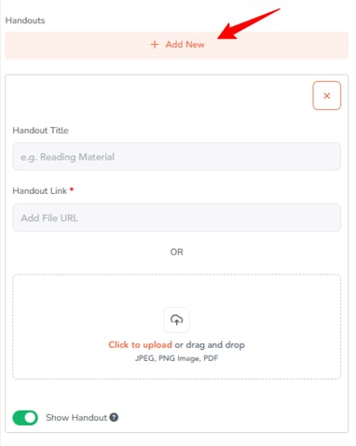Click the Handout Title label
356x446 pixels.
pyautogui.click(x=40, y=131)
